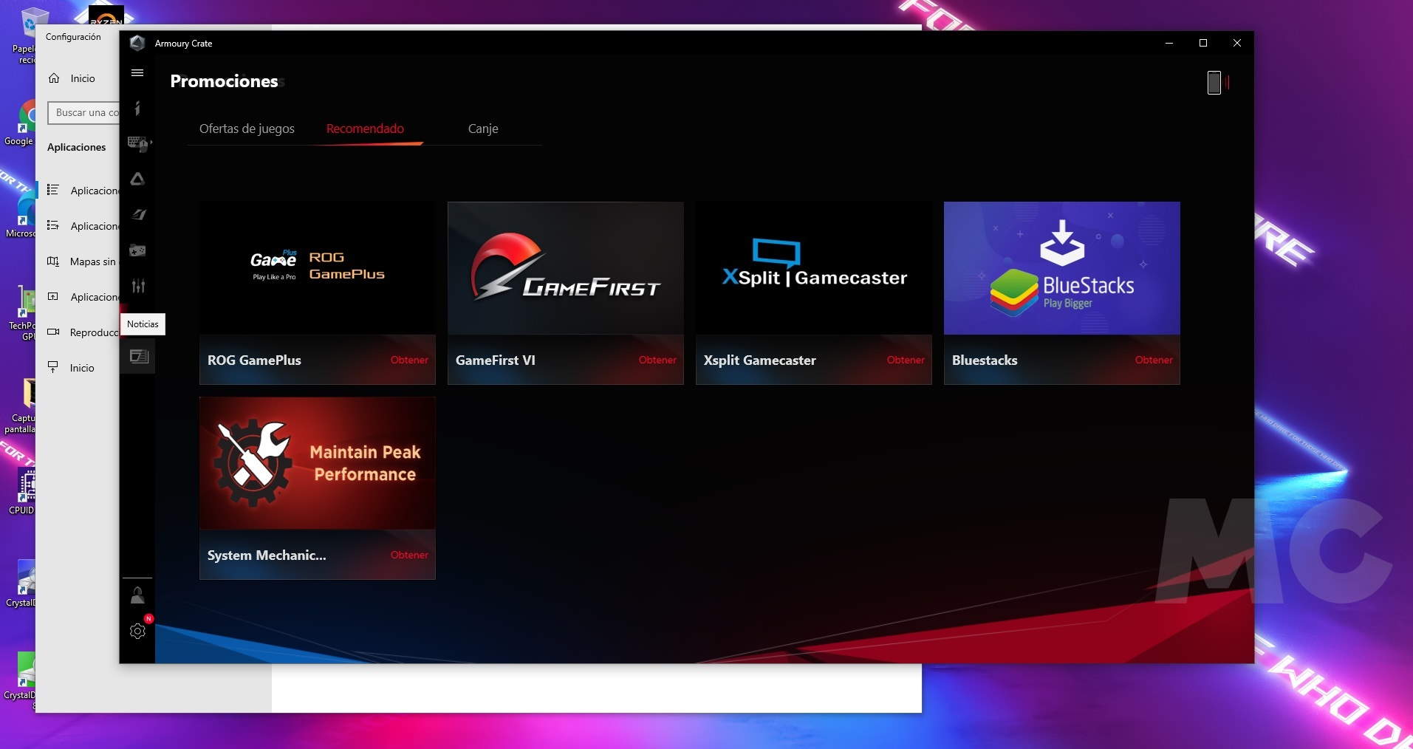Image resolution: width=1413 pixels, height=749 pixels.
Task: Click Inicio in the Configuración window
Action: pos(82,78)
